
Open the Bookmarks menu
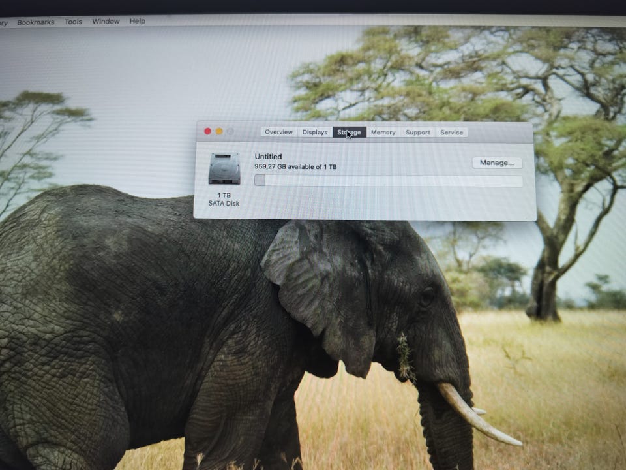[35, 22]
